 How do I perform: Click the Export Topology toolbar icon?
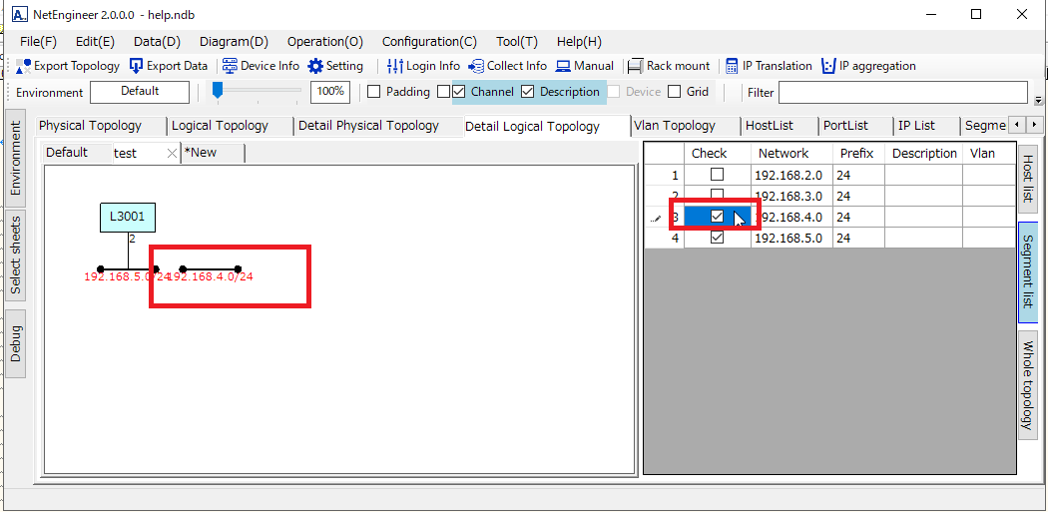click(24, 66)
